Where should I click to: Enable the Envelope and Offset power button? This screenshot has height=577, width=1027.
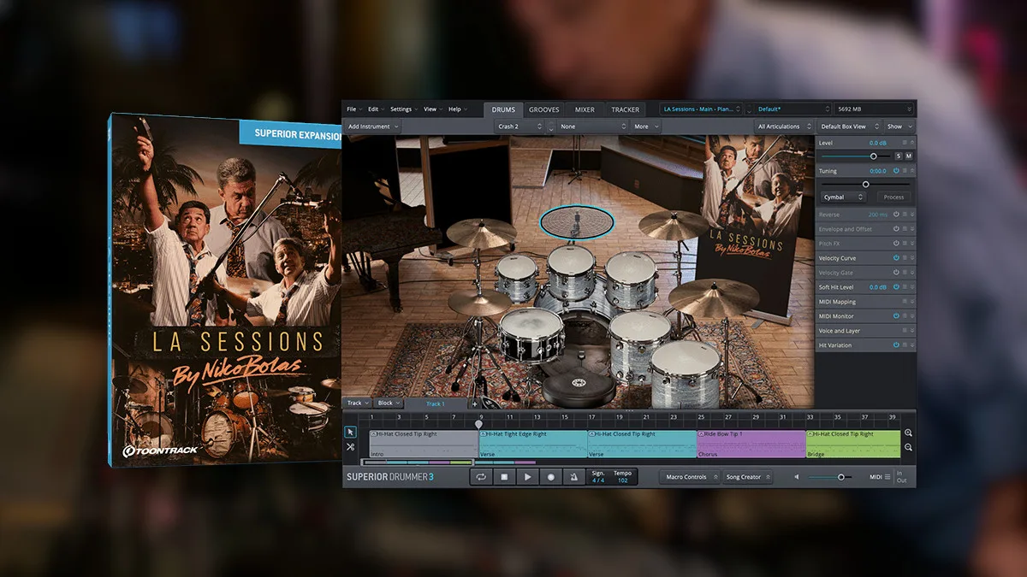[x=896, y=229]
